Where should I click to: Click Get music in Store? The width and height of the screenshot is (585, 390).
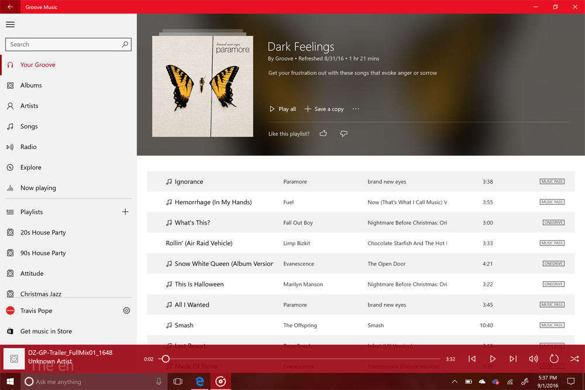pyautogui.click(x=68, y=331)
